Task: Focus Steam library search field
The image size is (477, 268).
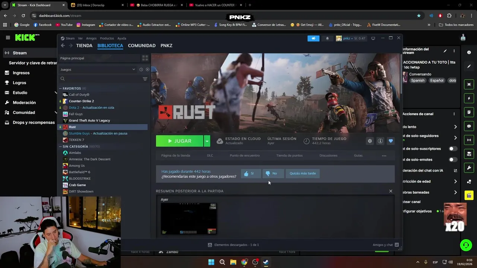Action: tap(100, 79)
